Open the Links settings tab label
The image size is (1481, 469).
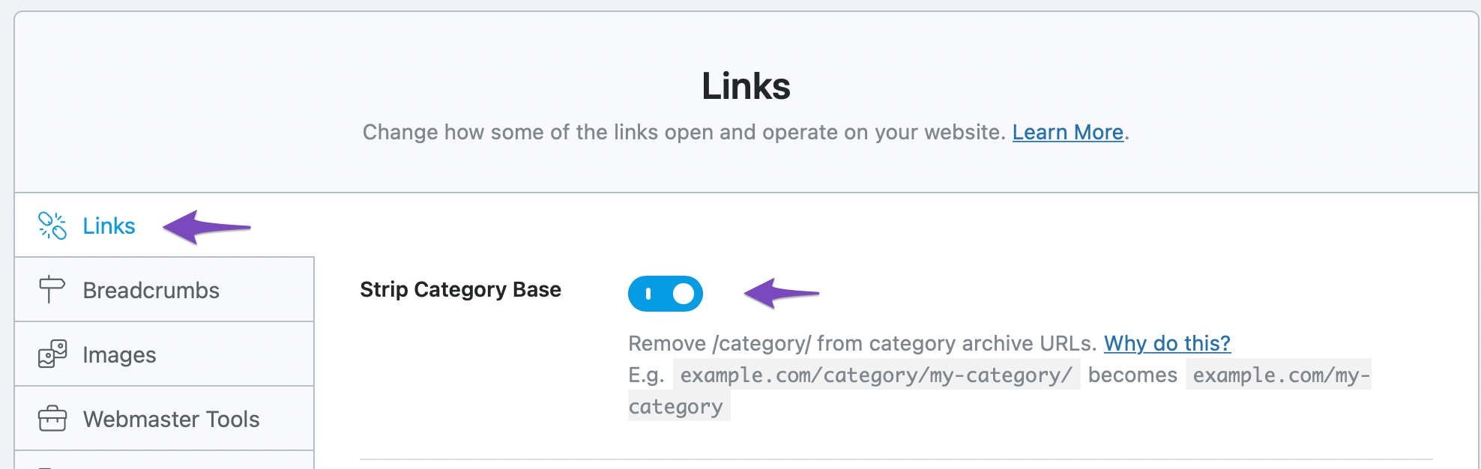(109, 226)
